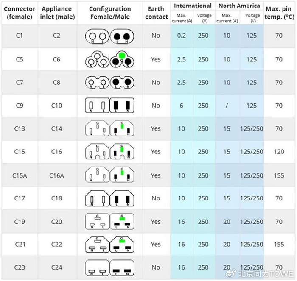Select the C15/C16 notched connector diagram
The width and height of the screenshot is (297, 281).
[110, 152]
